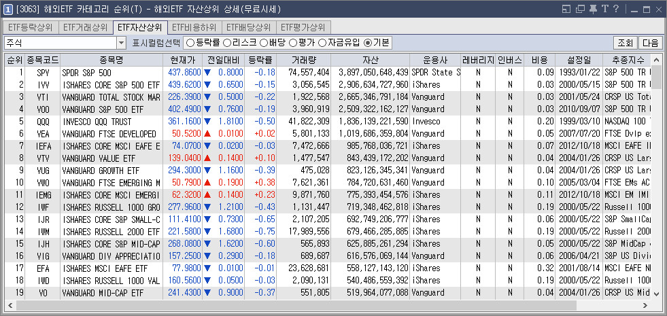Click the 등락률 column header in table
Image resolution: width=667 pixels, height=316 pixels.
pyautogui.click(x=260, y=60)
